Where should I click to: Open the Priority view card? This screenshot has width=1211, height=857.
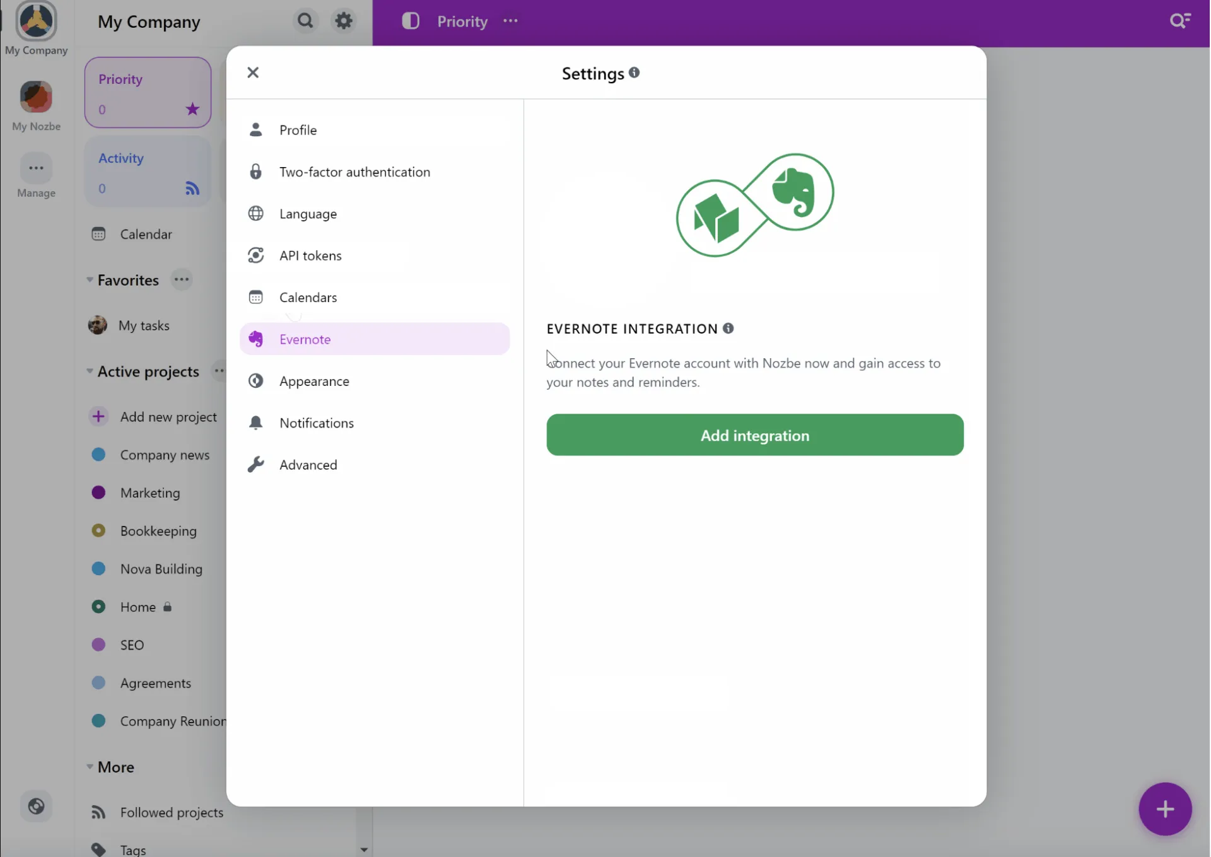pyautogui.click(x=148, y=93)
